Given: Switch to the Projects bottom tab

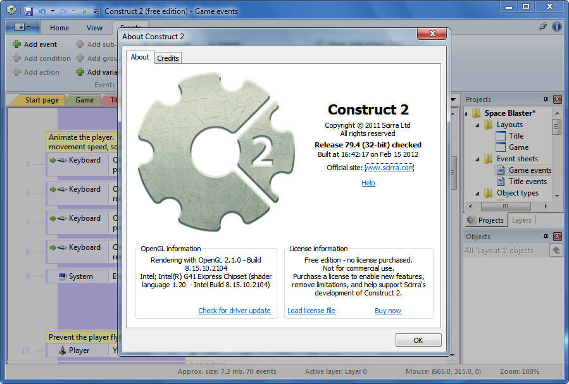Looking at the screenshot, I should point(485,220).
